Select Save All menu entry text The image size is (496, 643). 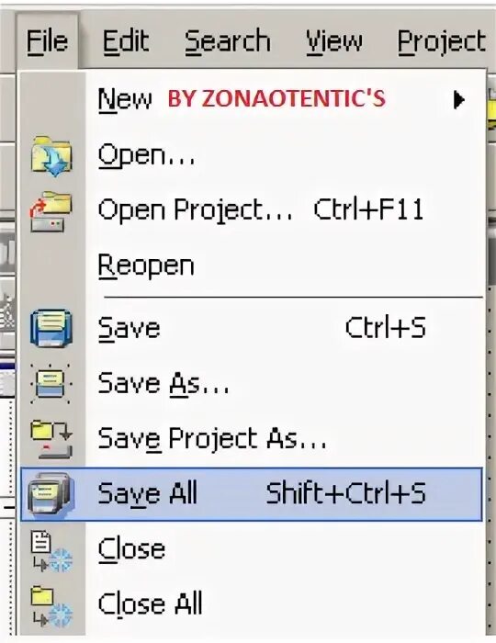coord(148,493)
